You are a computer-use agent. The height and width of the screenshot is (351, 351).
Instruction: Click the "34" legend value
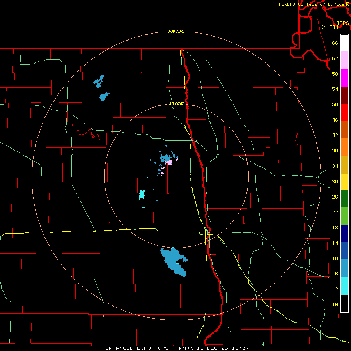point(335,166)
